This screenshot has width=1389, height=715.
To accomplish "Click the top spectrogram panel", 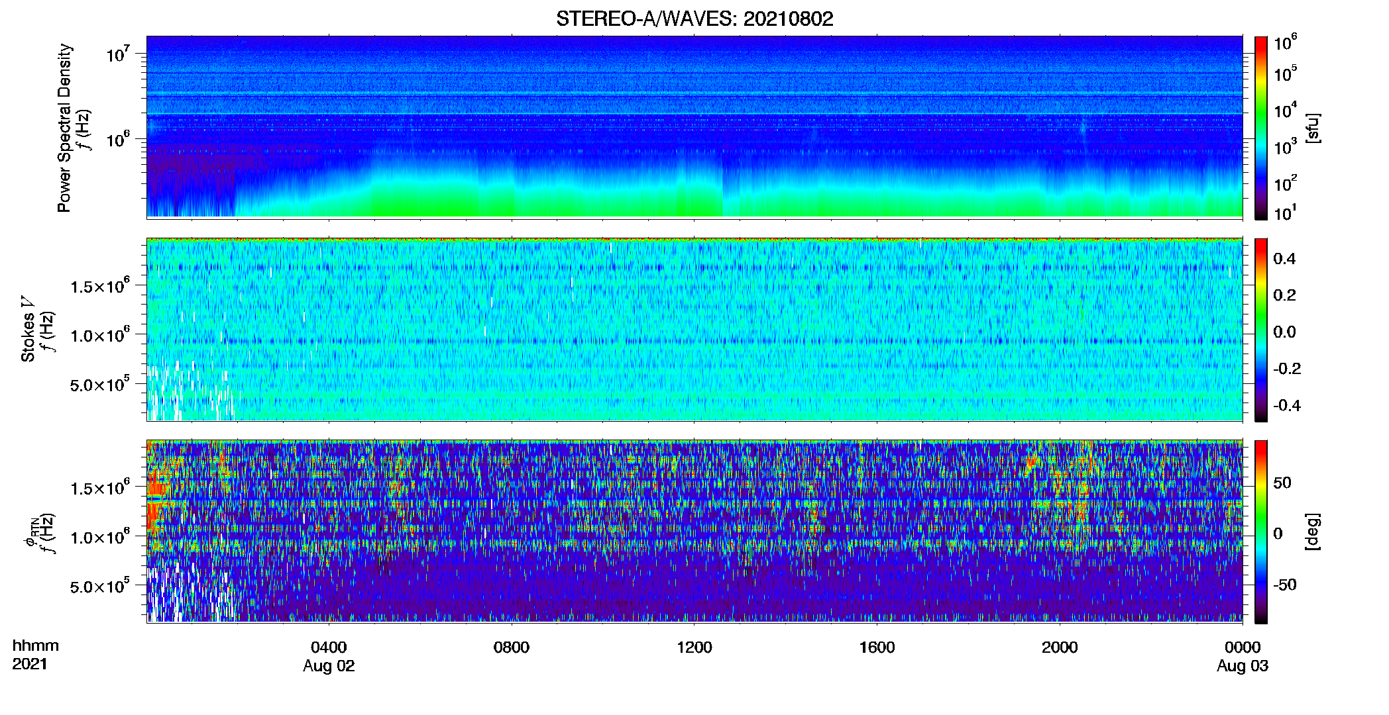I will (x=694, y=127).
